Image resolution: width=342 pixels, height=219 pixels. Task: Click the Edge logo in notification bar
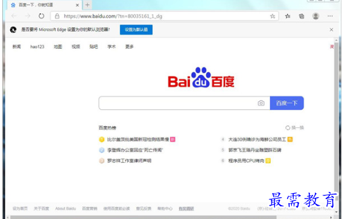(x=13, y=30)
